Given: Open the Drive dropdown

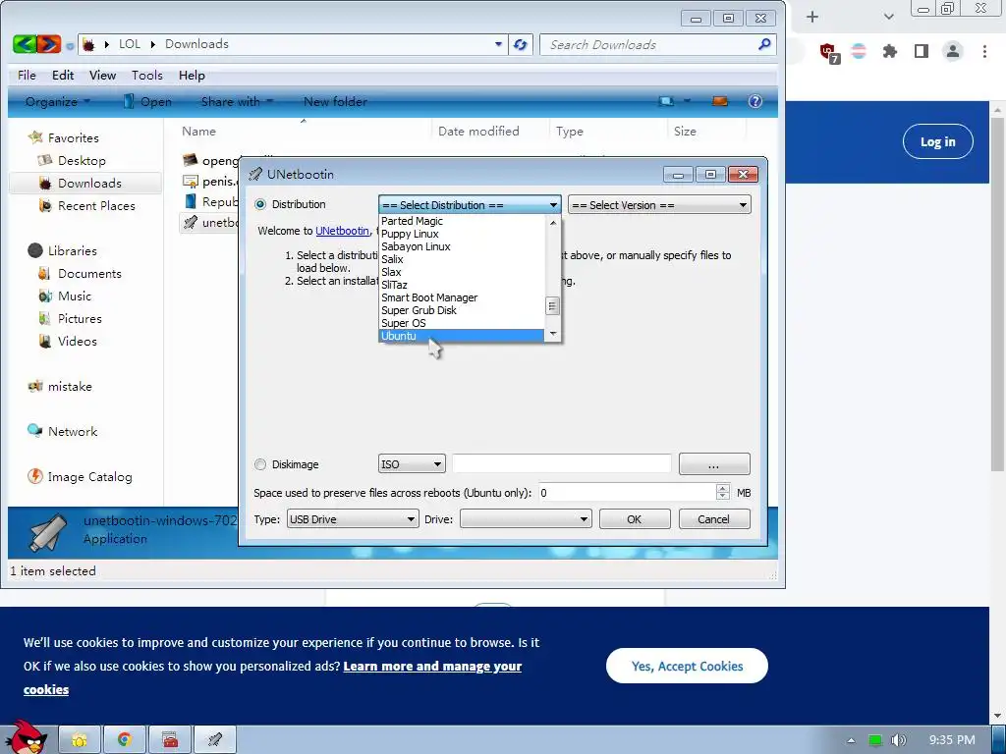Looking at the screenshot, I should point(526,519).
